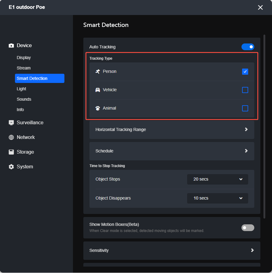This screenshot has width=272, height=273.
Task: Click the Vehicle label text
Action: click(x=110, y=90)
